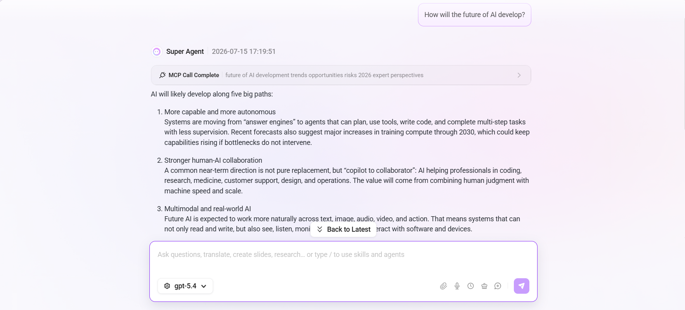Click the Multimodal and real-world AI heading
This screenshot has width=685, height=310.
[208, 209]
